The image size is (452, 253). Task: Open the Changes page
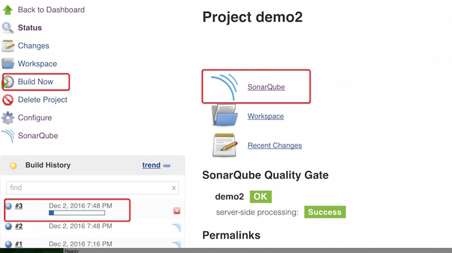[x=33, y=46]
